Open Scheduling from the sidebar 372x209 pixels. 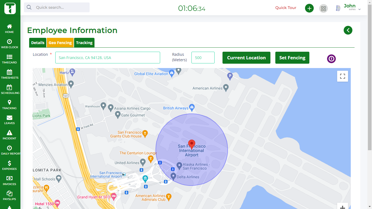tap(10, 90)
